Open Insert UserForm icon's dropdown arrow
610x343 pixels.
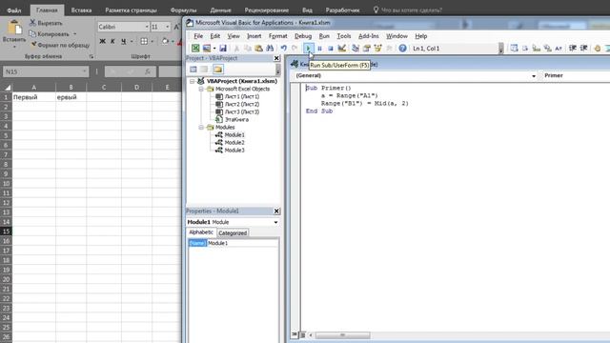pos(213,49)
